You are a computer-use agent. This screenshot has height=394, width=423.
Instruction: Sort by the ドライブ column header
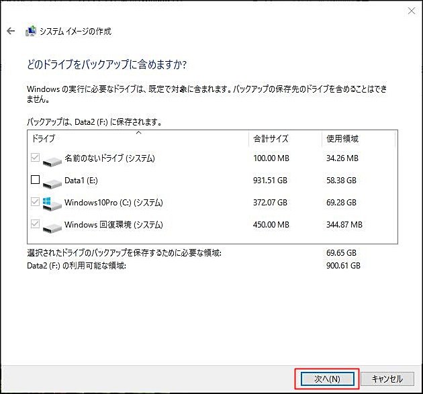click(x=138, y=139)
